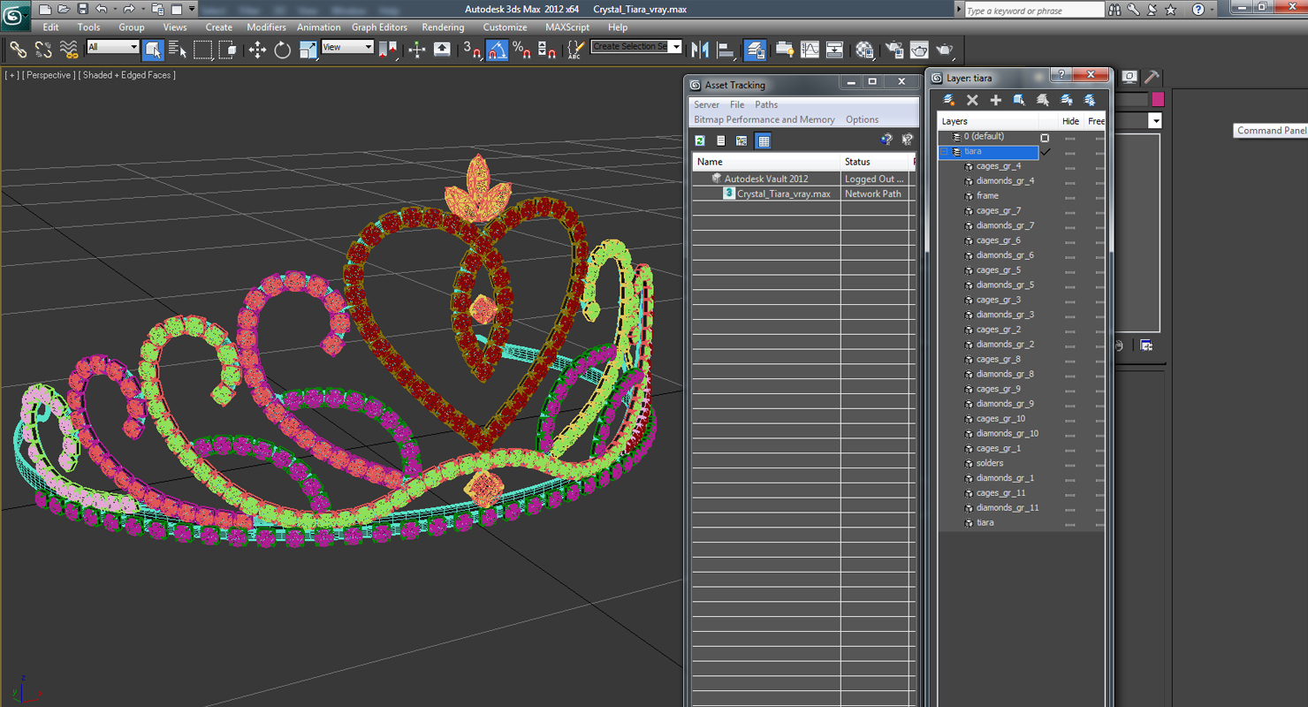Open the View reference coordinate dropdown
1308x707 pixels.
pyautogui.click(x=347, y=47)
